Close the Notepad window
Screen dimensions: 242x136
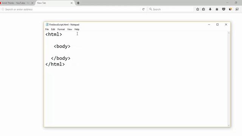pyautogui.click(x=226, y=25)
